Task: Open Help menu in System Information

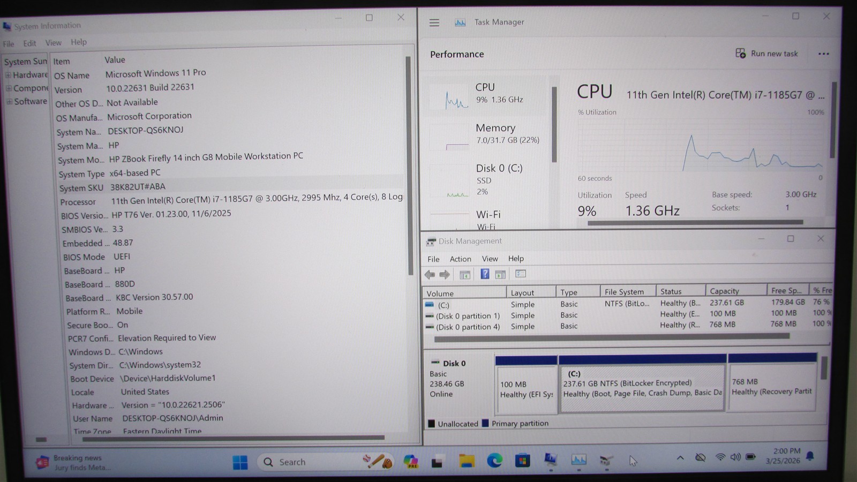Action: click(x=79, y=42)
